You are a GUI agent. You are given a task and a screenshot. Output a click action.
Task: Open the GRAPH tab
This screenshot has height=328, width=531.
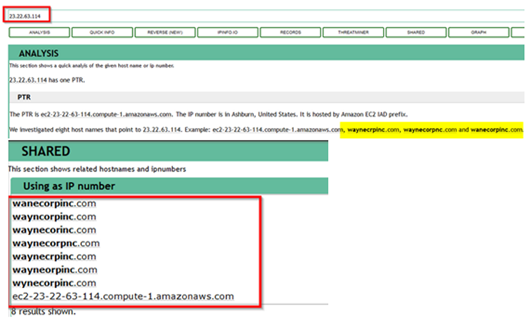[479, 33]
